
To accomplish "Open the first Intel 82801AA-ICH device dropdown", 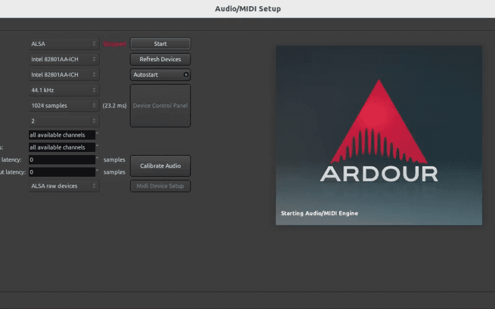I will point(64,59).
